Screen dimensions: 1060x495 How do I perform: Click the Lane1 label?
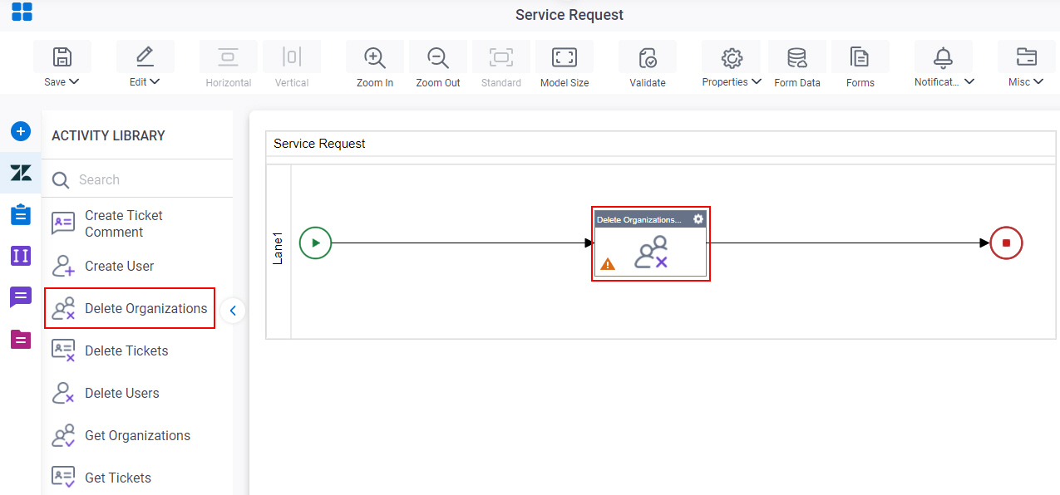(x=279, y=250)
